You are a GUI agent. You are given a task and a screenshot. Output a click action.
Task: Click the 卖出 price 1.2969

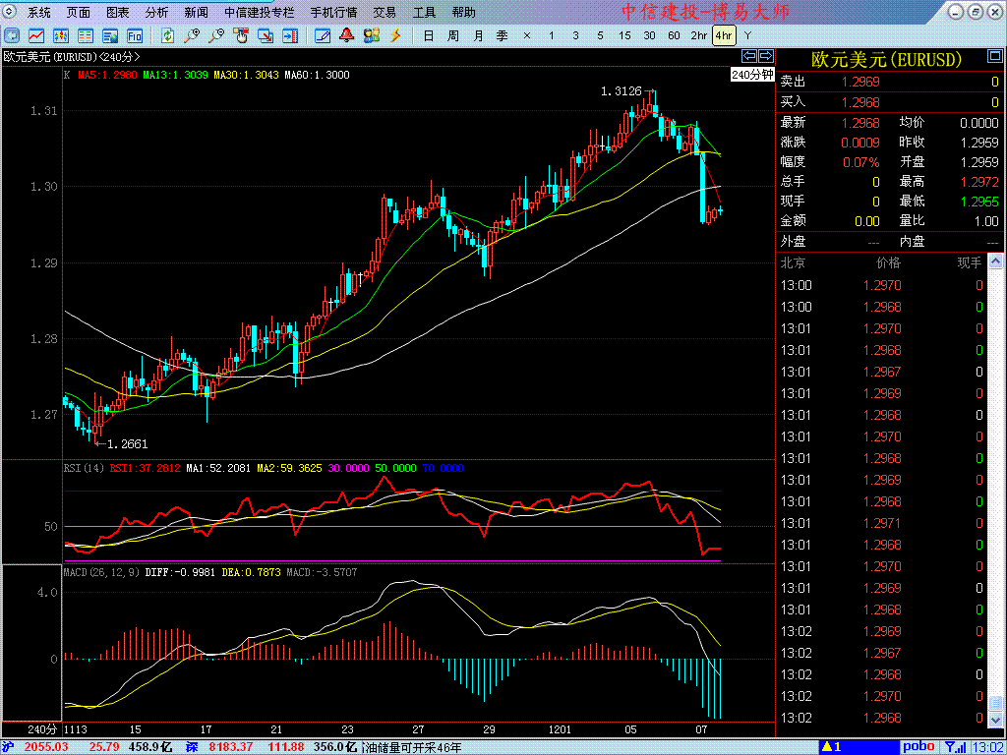[x=860, y=82]
